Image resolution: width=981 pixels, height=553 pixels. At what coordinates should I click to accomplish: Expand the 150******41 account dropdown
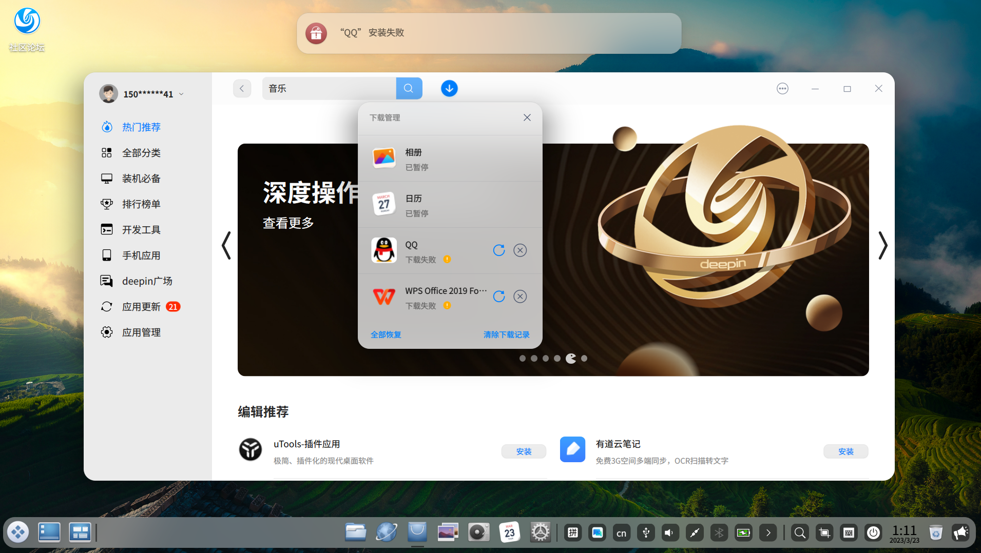point(181,94)
